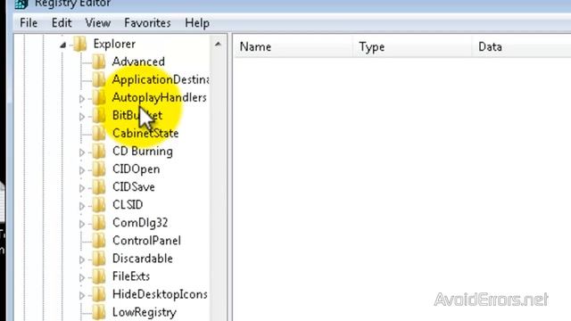This screenshot has width=571, height=321.
Task: Expand the AutoplayHandlers key
Action: pos(81,98)
